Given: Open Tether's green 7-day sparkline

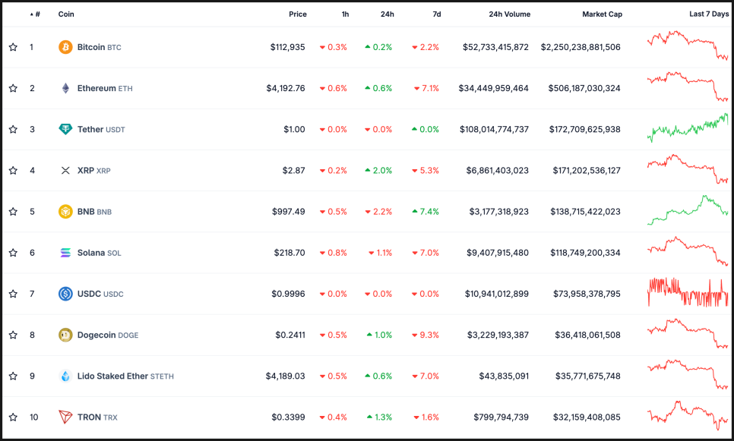Looking at the screenshot, I should tap(688, 128).
